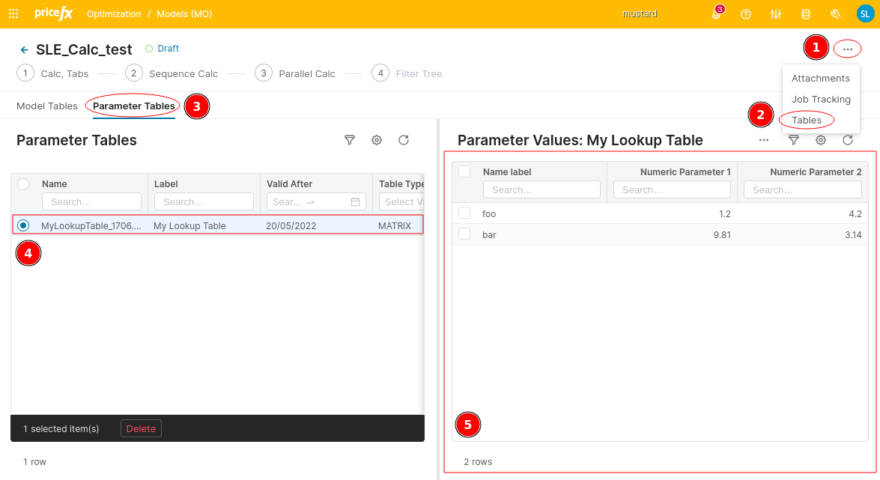Toggle select-all checkbox in Parameter Values header
The height and width of the screenshot is (480, 880).
point(464,172)
